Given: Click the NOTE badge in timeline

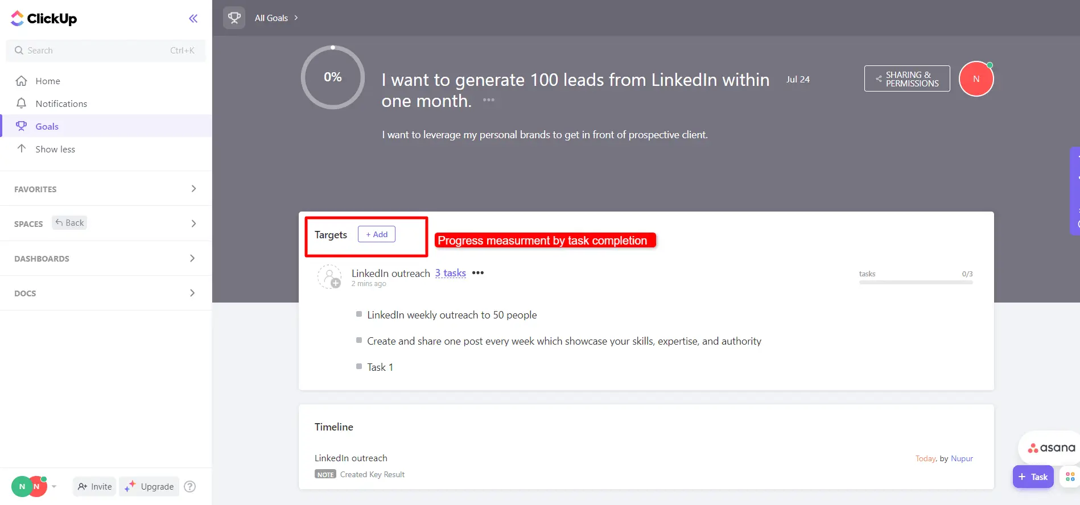Looking at the screenshot, I should point(325,474).
